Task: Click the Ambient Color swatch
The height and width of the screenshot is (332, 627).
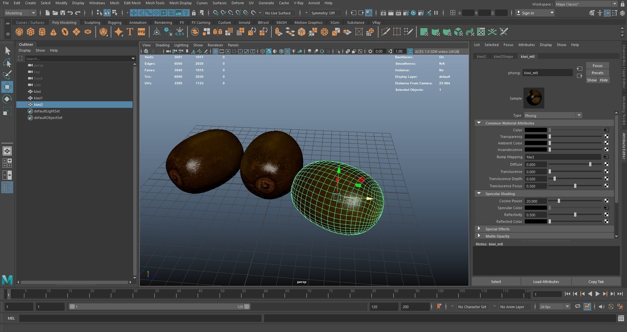Action: tap(536, 143)
